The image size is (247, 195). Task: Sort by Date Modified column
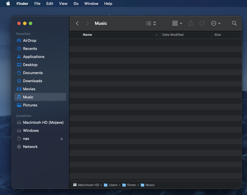pos(173,35)
